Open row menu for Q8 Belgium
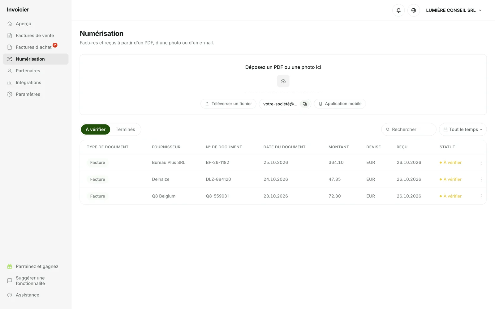The width and height of the screenshot is (495, 309). coord(481,196)
